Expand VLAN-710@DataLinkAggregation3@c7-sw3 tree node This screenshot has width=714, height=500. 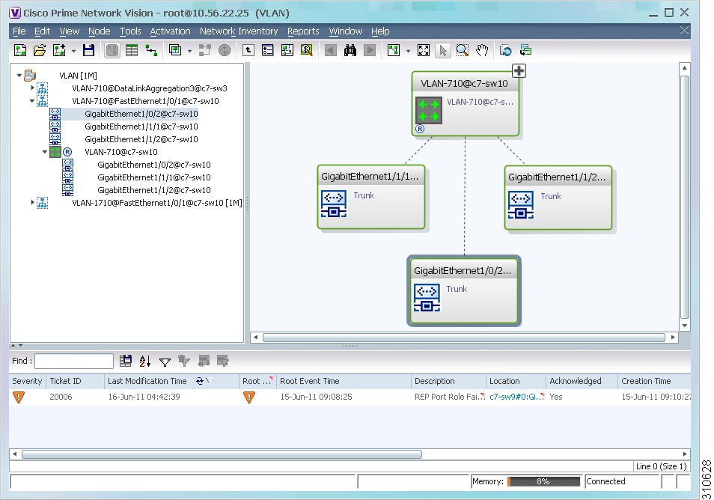pos(32,88)
